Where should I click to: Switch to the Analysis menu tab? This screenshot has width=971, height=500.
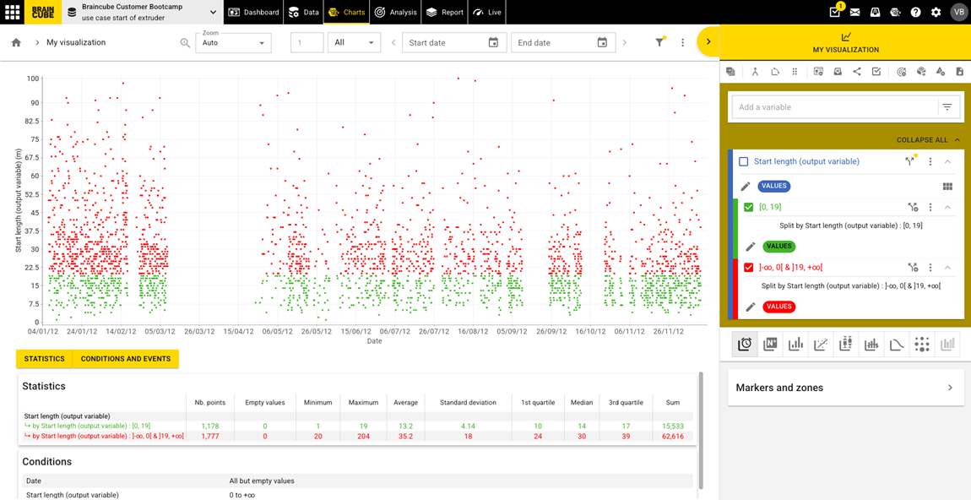click(x=396, y=12)
